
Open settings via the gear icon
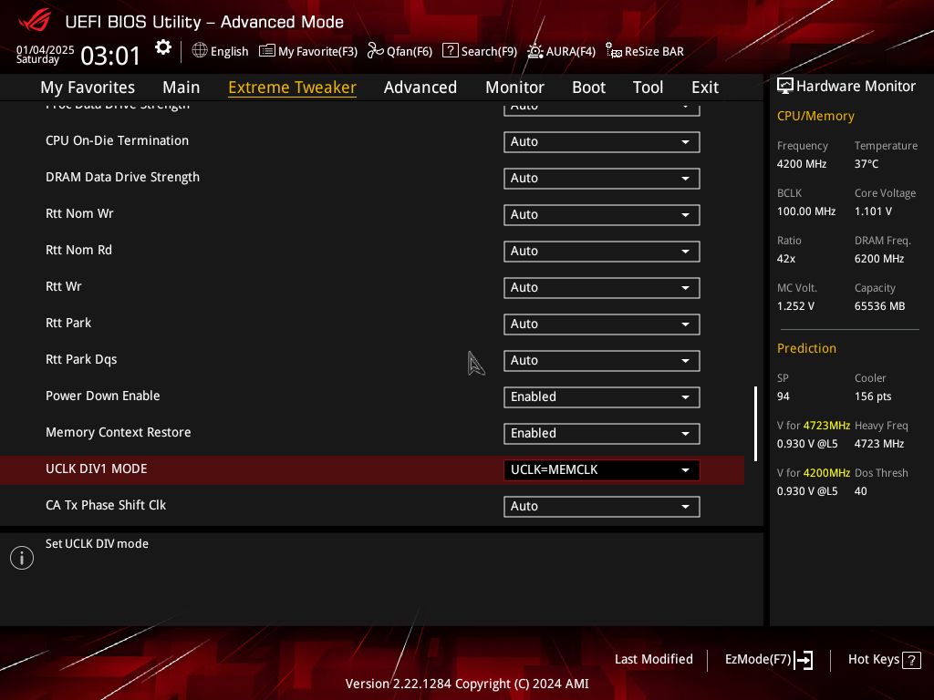[x=163, y=47]
